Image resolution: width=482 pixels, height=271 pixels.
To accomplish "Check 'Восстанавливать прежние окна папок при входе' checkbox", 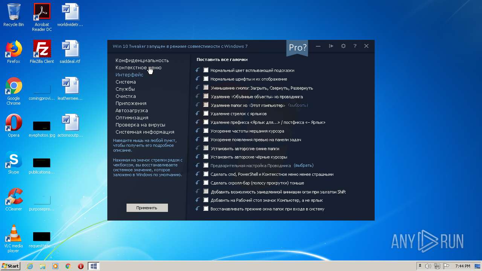I will pos(206,209).
